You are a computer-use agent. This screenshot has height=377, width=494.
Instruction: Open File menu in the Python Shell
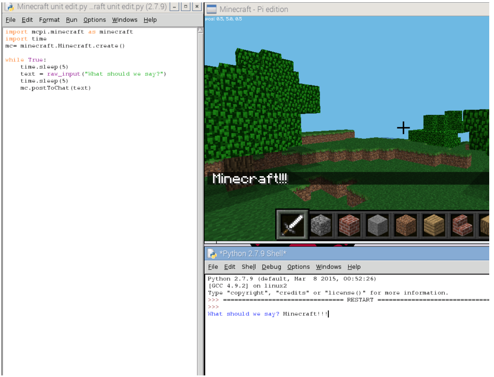click(x=213, y=267)
